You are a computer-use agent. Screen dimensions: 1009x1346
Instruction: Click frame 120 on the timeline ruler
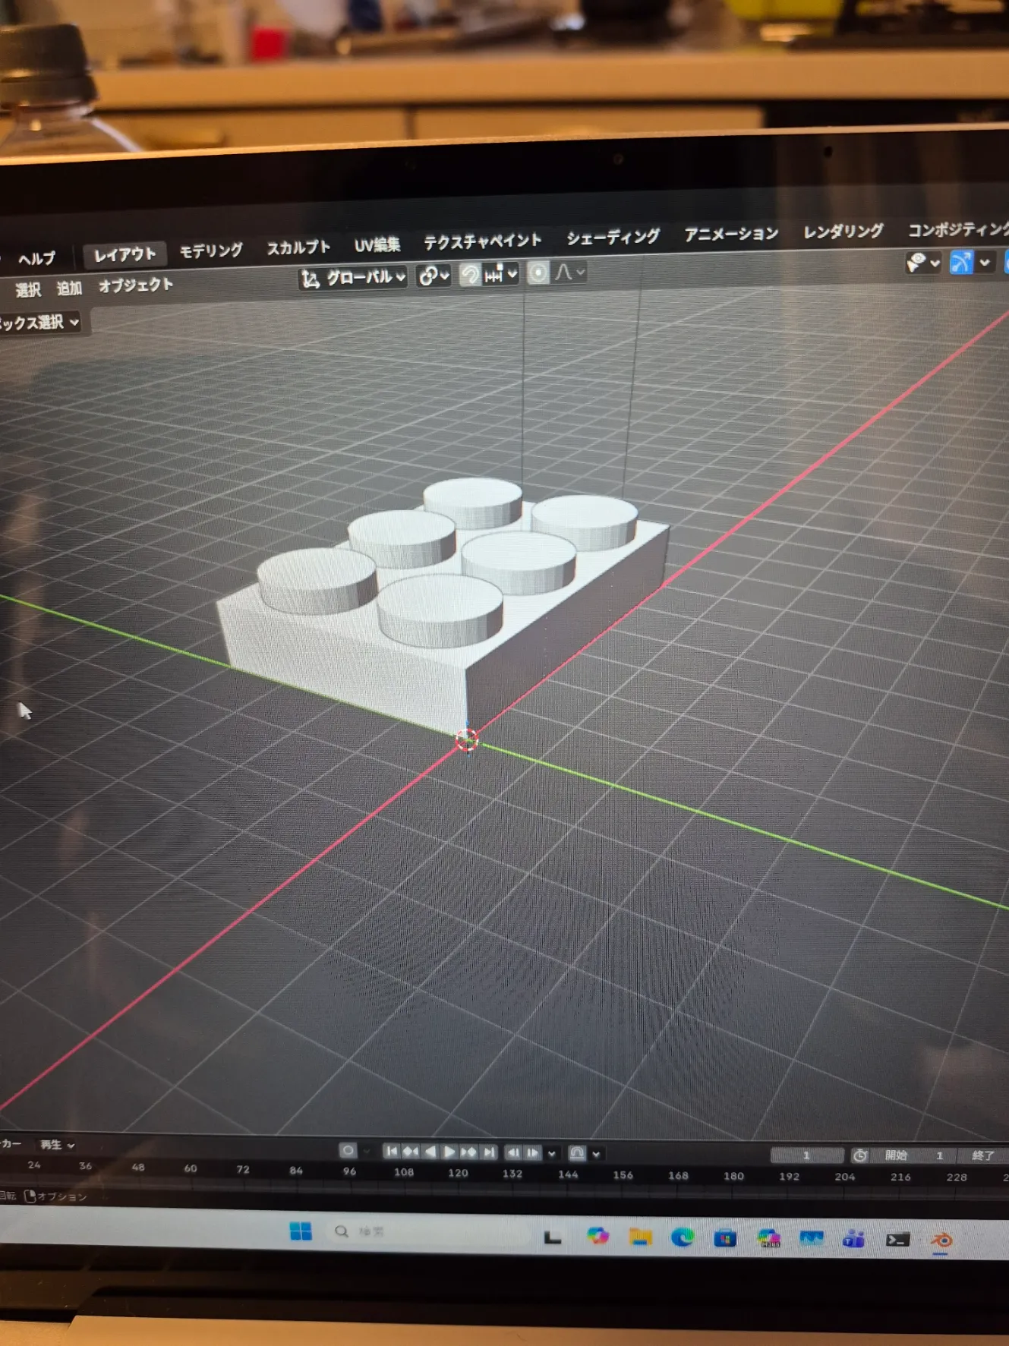tap(458, 1173)
